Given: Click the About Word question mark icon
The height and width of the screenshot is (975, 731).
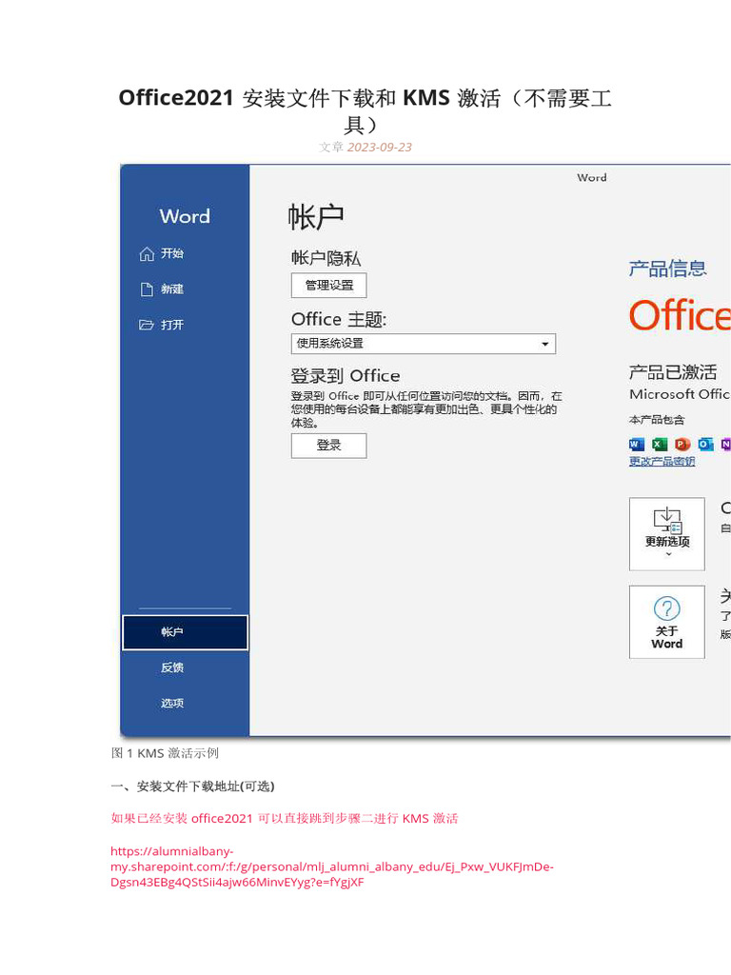Looking at the screenshot, I should click(667, 608).
